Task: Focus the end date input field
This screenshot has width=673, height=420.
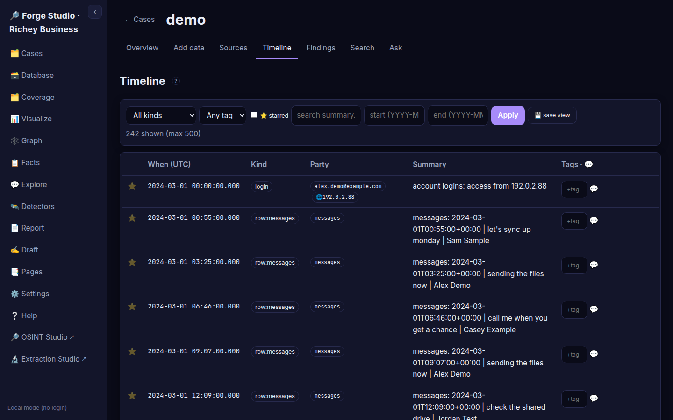Action: click(458, 115)
